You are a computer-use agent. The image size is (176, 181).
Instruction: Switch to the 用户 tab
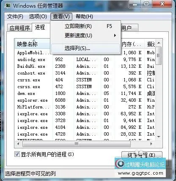click(129, 28)
